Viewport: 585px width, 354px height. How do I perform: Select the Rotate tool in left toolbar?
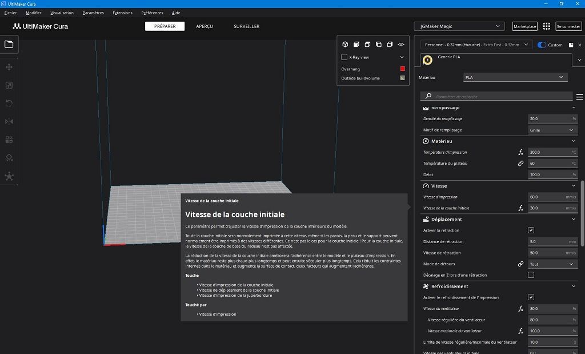[9, 103]
